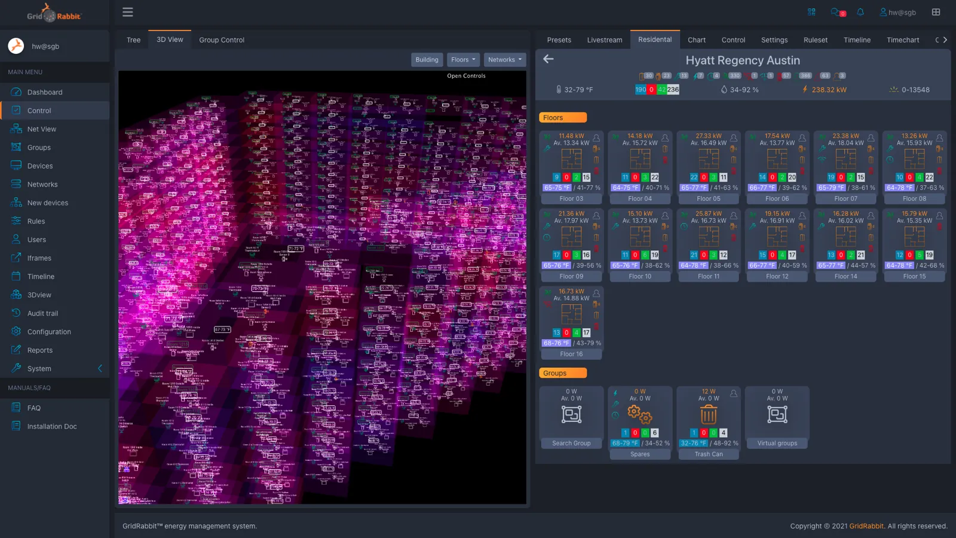Click the Timeline calendar sidebar icon
This screenshot has width=956, height=538.
pos(16,276)
